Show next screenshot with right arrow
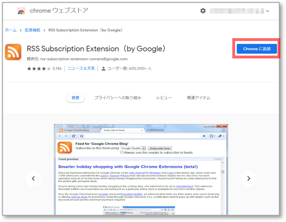The image size is (286, 222). 249,179
